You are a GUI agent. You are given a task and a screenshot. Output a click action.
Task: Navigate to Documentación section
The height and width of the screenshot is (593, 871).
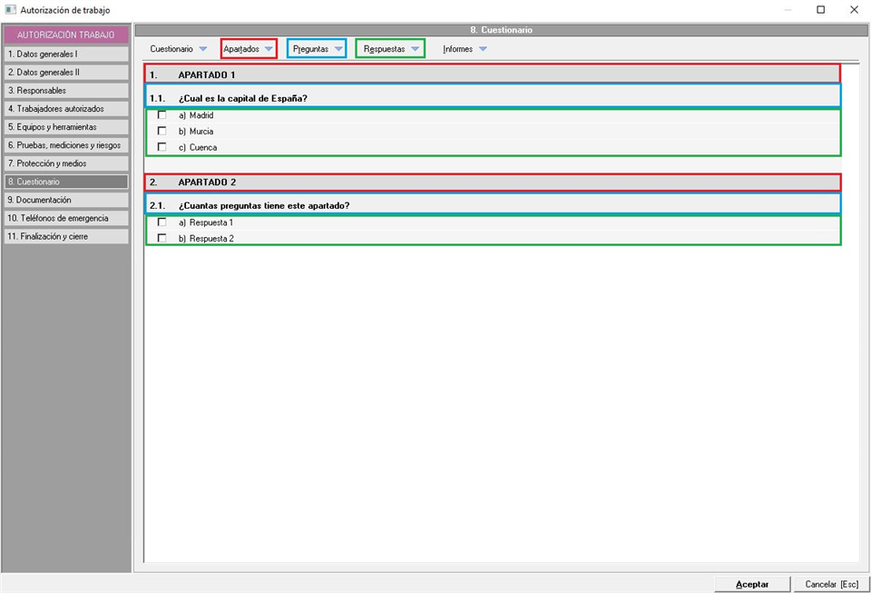(x=65, y=200)
